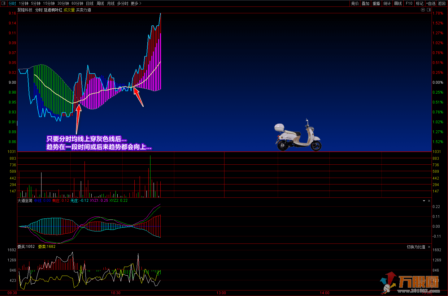Open the 竞价 auction view
The height and width of the screenshot is (296, 448).
click(355, 3)
